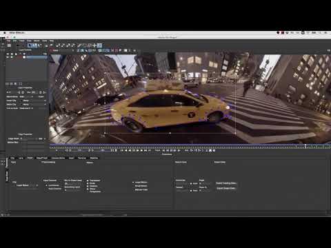Switch to the Camera Solve tab
Viewport: 331px width, 248px height.
pos(58,158)
